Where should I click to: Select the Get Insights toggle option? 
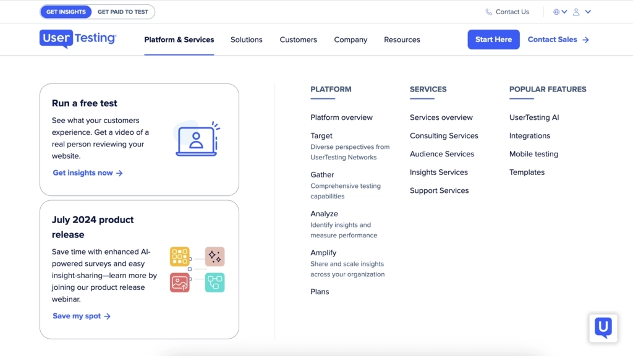point(66,12)
